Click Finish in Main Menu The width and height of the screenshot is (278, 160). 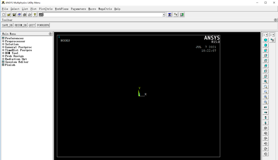click(x=10, y=65)
